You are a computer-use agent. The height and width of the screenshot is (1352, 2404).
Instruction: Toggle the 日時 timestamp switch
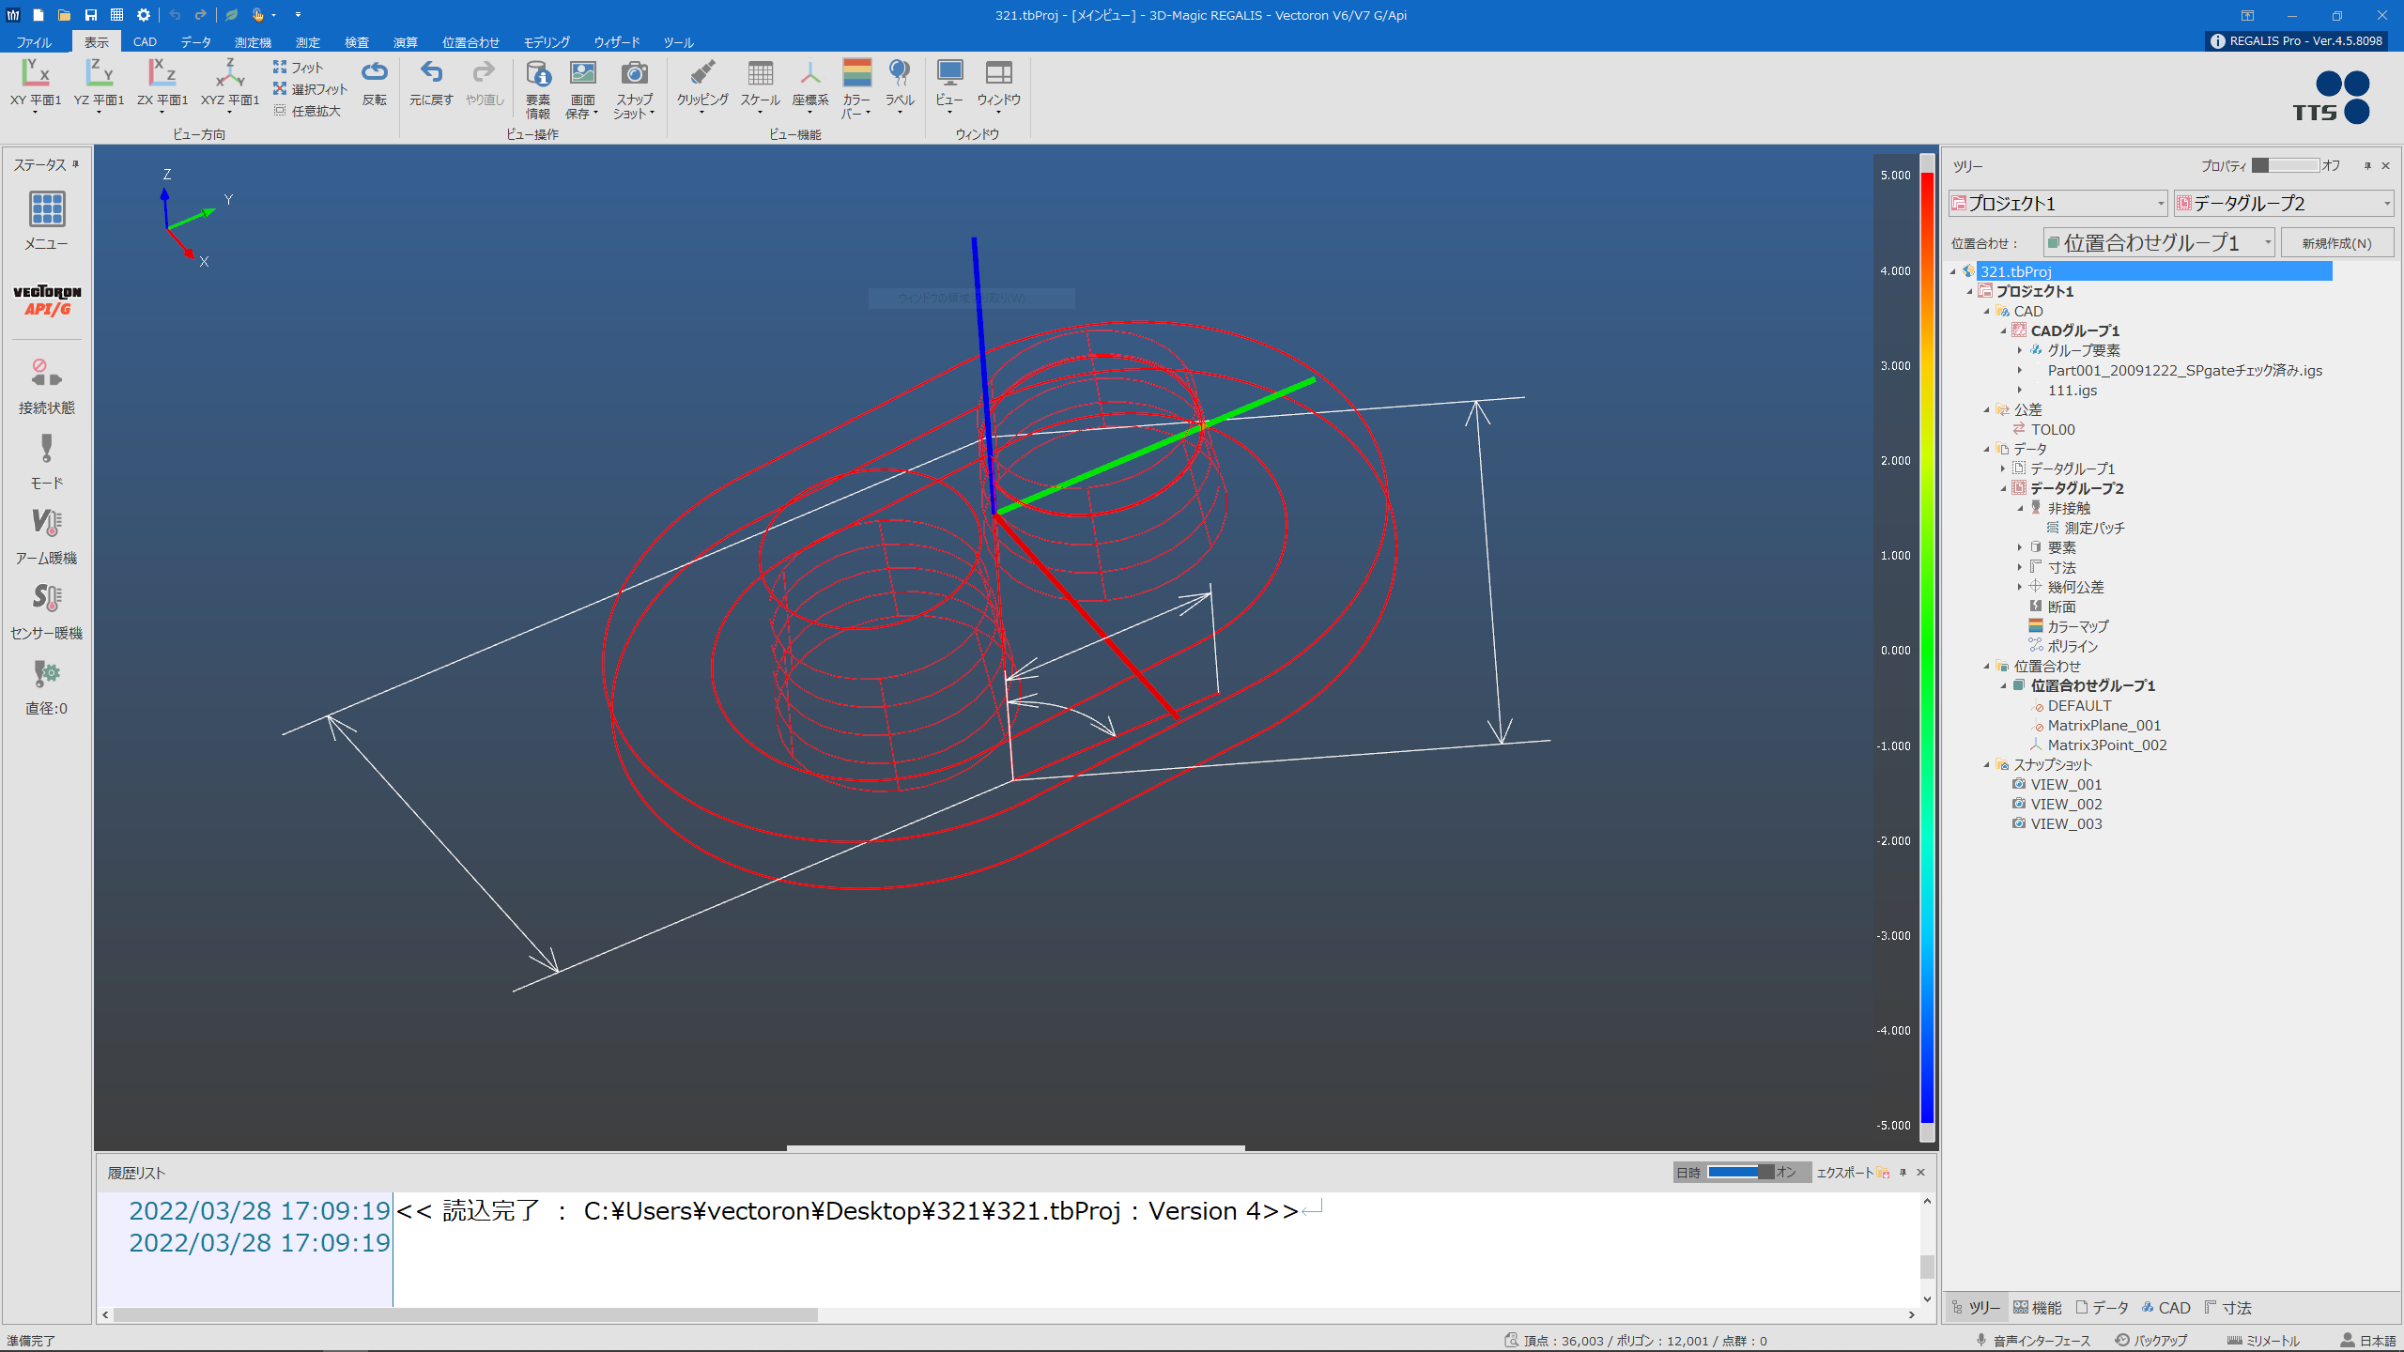(1740, 1172)
